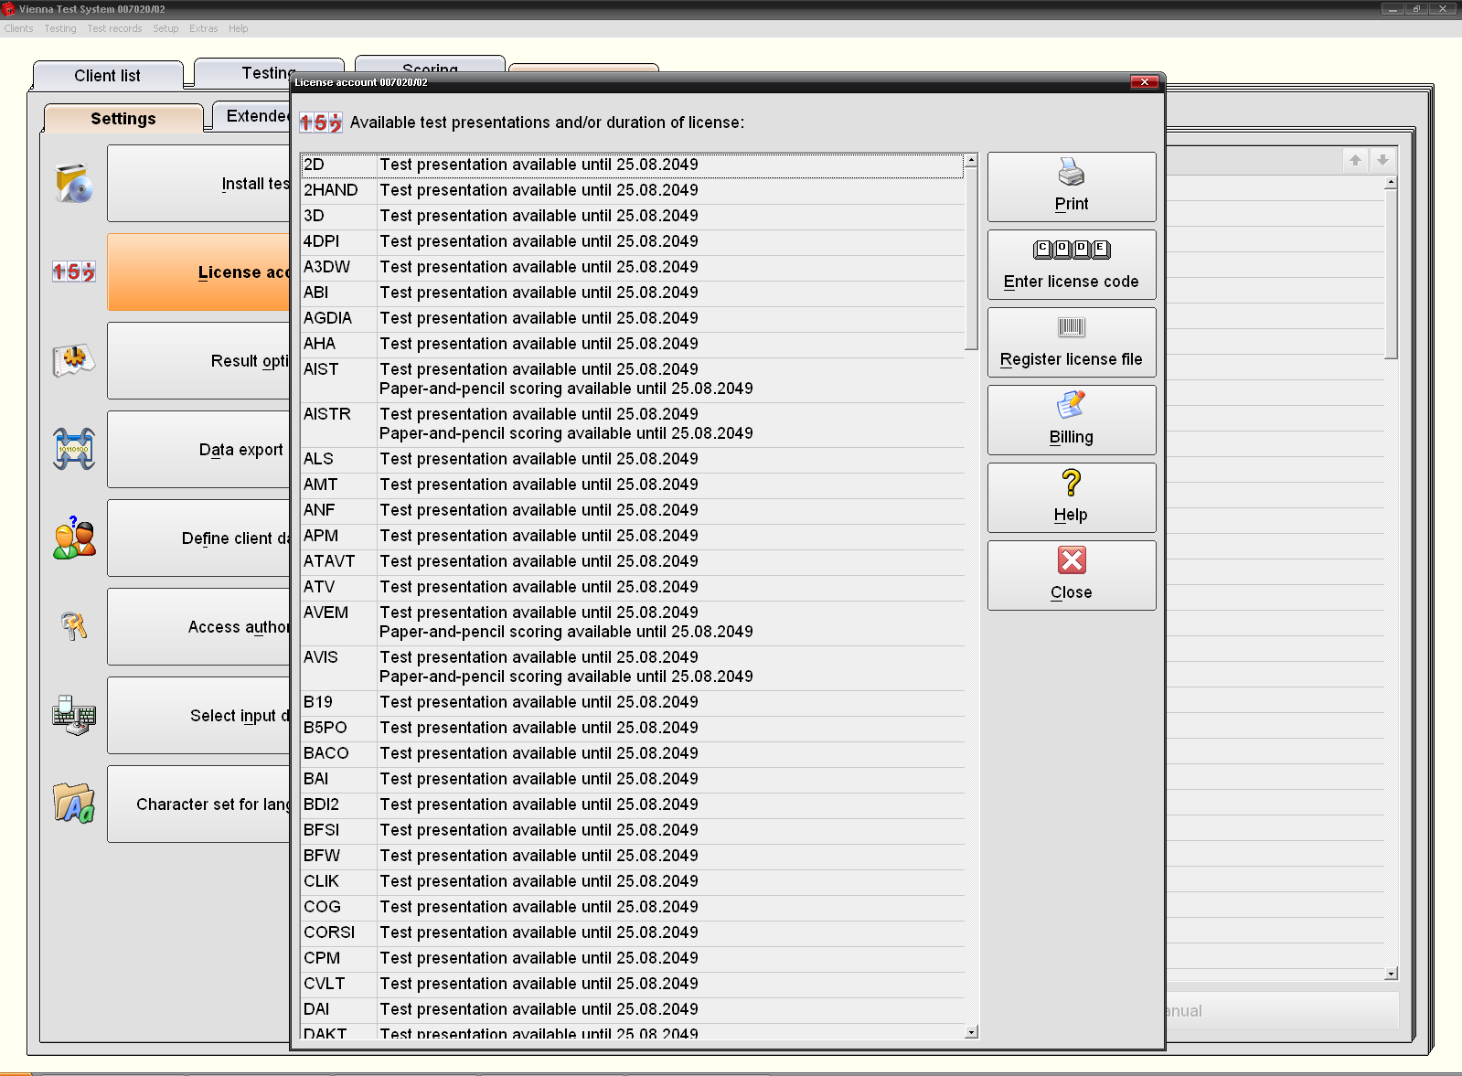This screenshot has height=1076, width=1462.
Task: Click the Select input device computer icon
Action: click(74, 715)
